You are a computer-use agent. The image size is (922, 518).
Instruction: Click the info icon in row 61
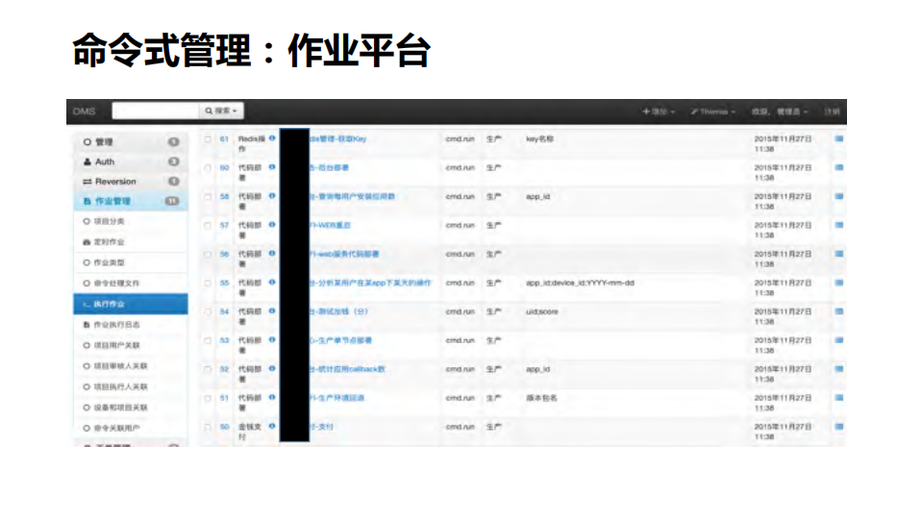(x=272, y=138)
